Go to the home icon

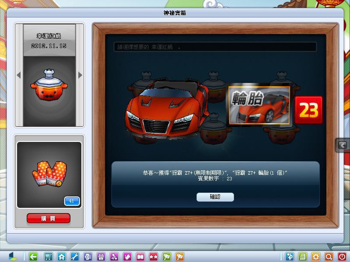62,257
